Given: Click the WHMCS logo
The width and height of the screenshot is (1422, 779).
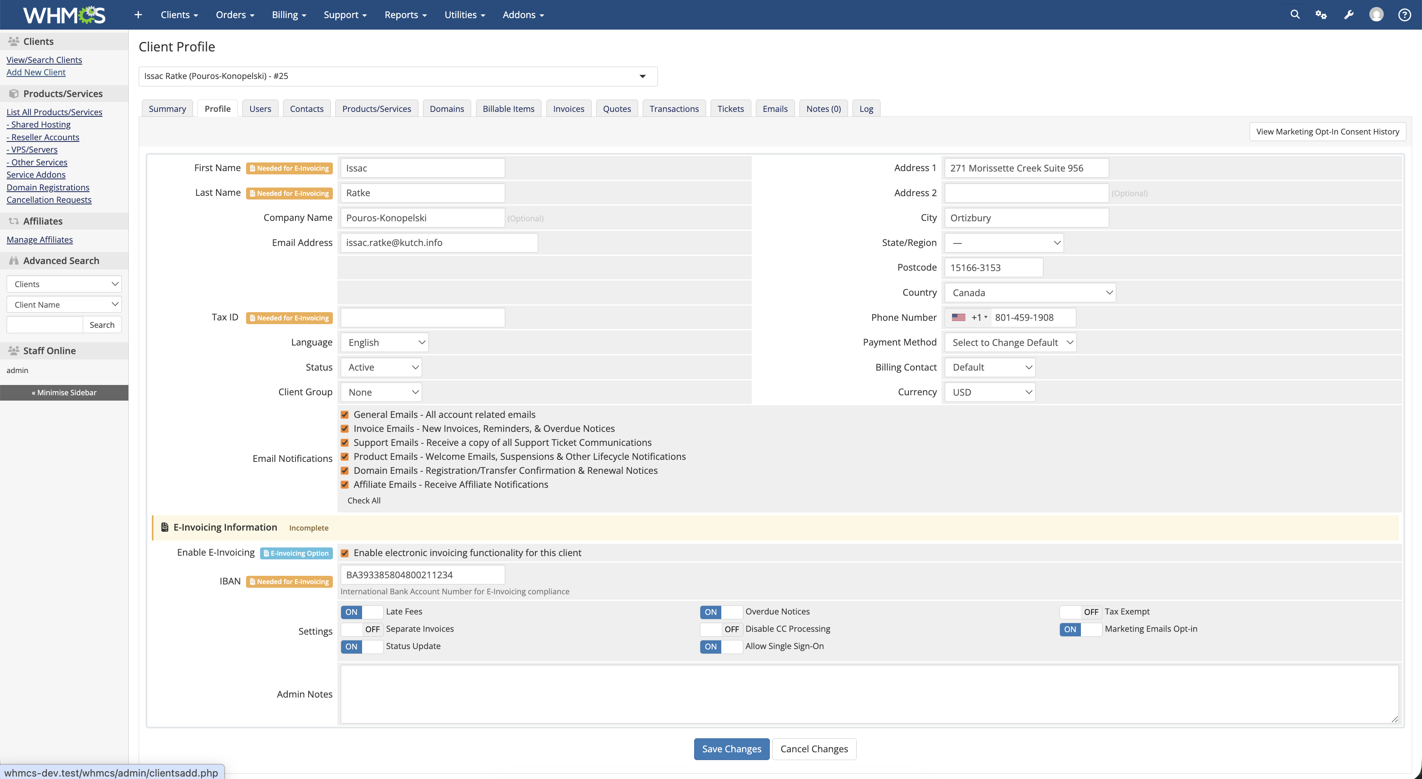Looking at the screenshot, I should (64, 15).
